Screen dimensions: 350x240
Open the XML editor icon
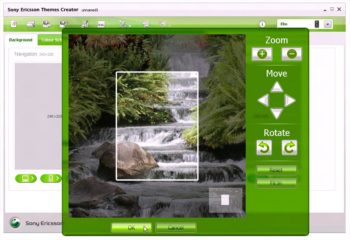click(101, 24)
